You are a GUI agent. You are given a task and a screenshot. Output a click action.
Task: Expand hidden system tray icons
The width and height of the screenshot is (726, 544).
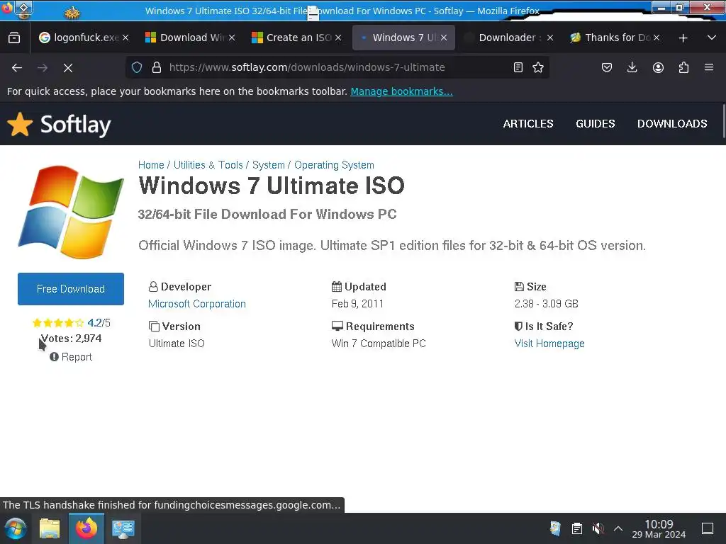coord(618,528)
